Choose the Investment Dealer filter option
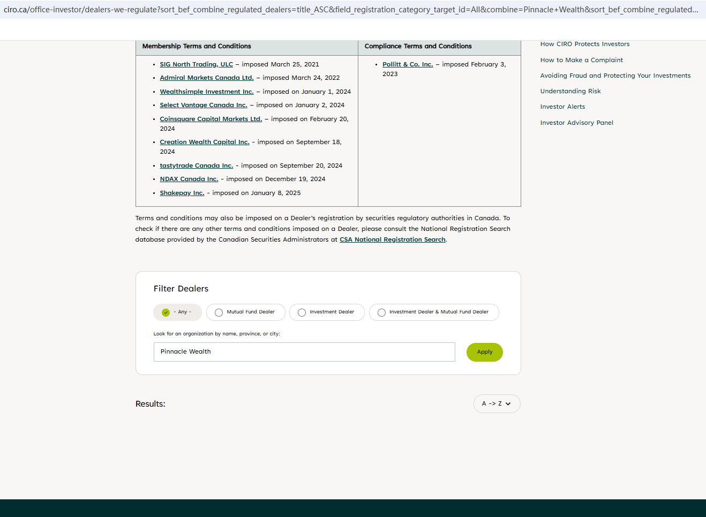This screenshot has height=517, width=706. pyautogui.click(x=327, y=312)
